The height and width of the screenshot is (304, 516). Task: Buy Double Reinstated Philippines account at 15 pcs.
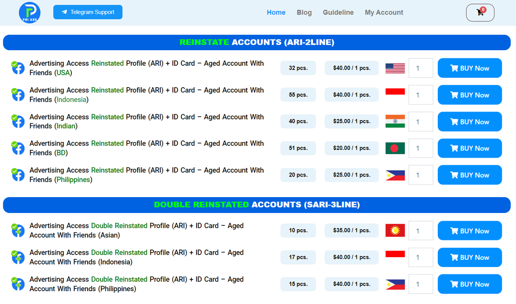tap(470, 284)
